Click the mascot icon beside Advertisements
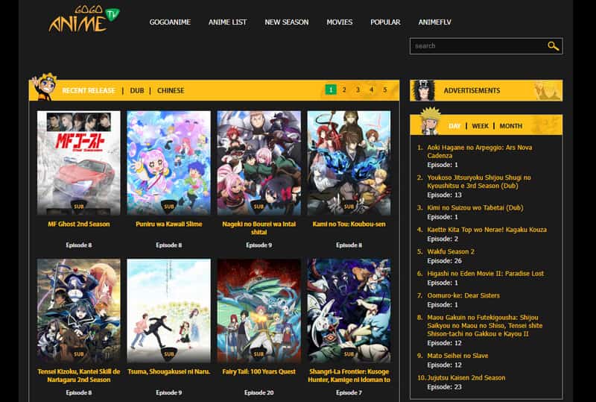 click(x=424, y=90)
